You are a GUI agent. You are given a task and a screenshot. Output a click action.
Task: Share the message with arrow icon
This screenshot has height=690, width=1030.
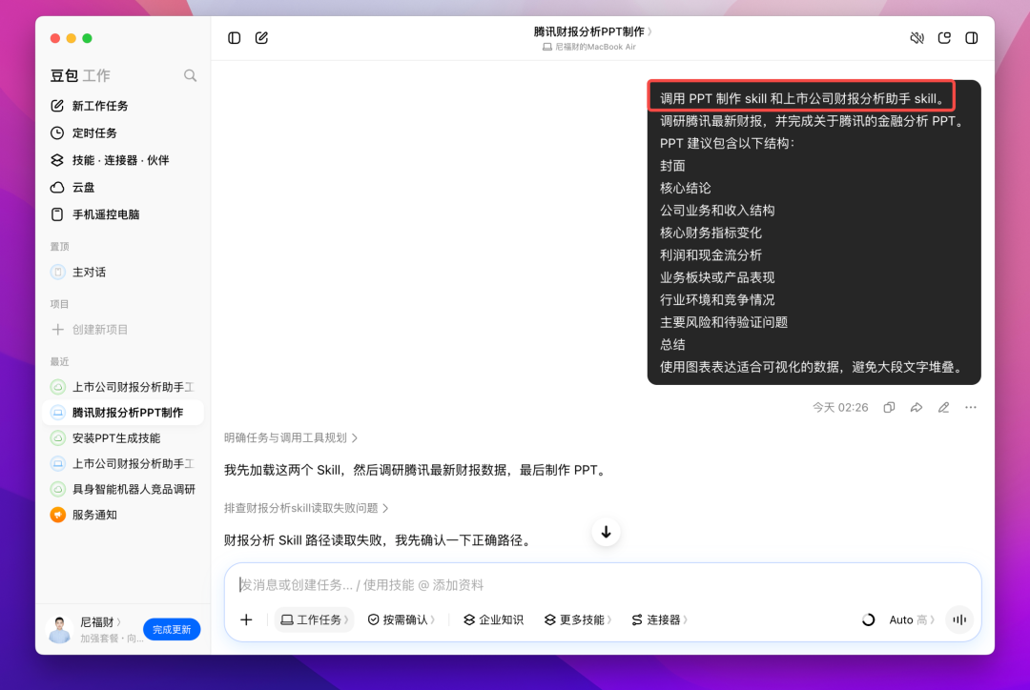tap(917, 408)
